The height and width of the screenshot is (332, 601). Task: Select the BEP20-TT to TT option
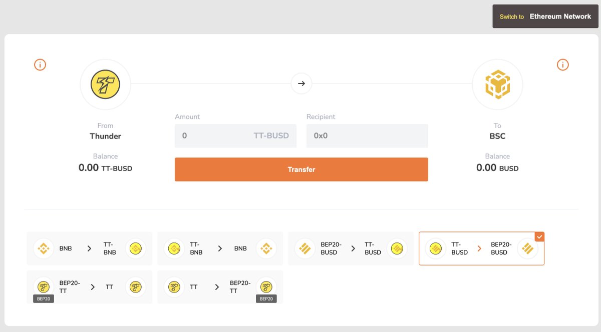[90, 287]
